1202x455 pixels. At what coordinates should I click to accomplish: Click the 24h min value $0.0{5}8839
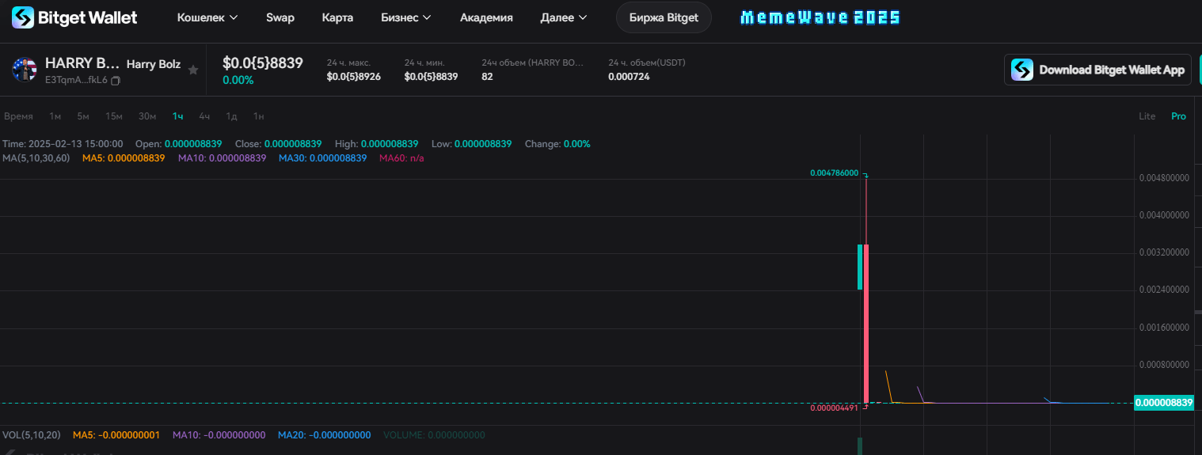[x=432, y=77]
